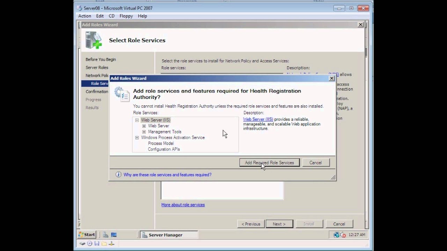Switch to Server Manager taskbar button

point(169,235)
